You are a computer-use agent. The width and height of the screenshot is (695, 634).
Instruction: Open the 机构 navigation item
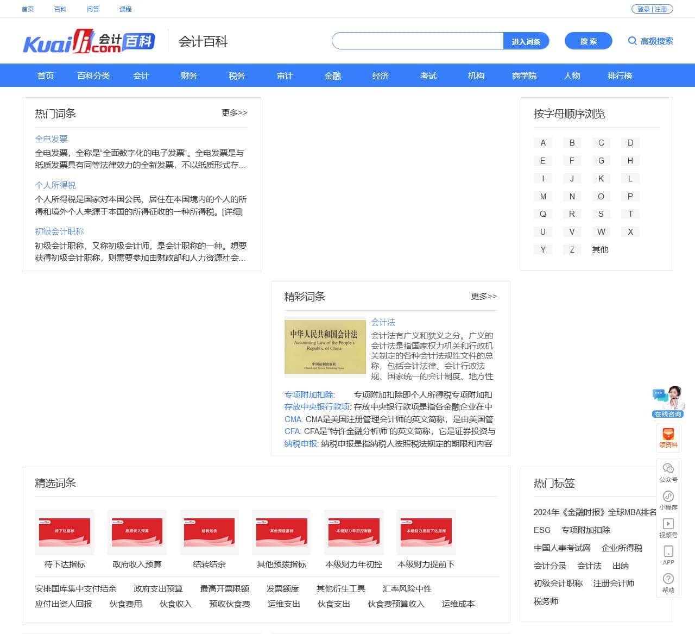476,76
